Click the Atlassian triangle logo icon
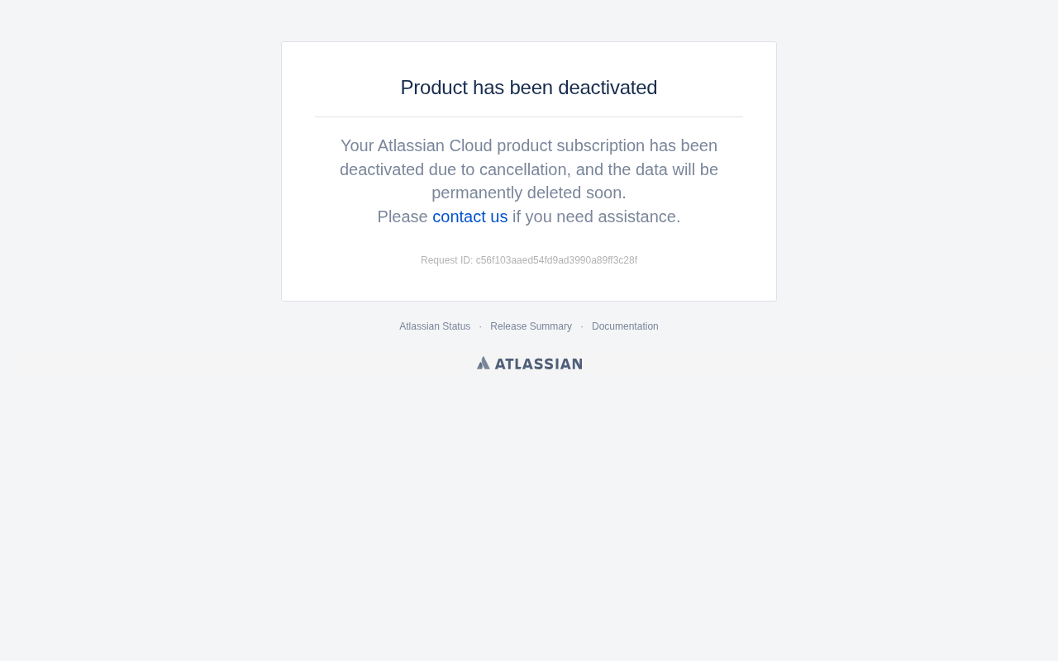 point(483,363)
